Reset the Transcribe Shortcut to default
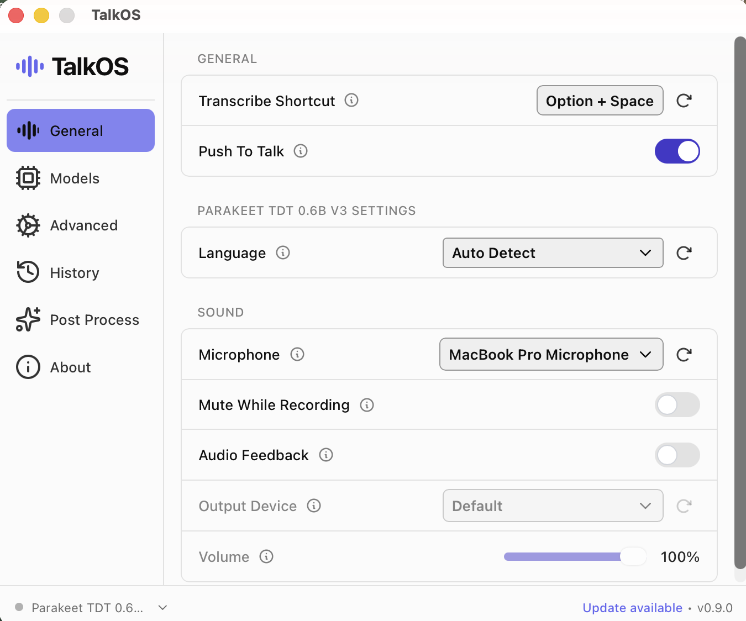Screen dimensions: 746x621 [684, 101]
